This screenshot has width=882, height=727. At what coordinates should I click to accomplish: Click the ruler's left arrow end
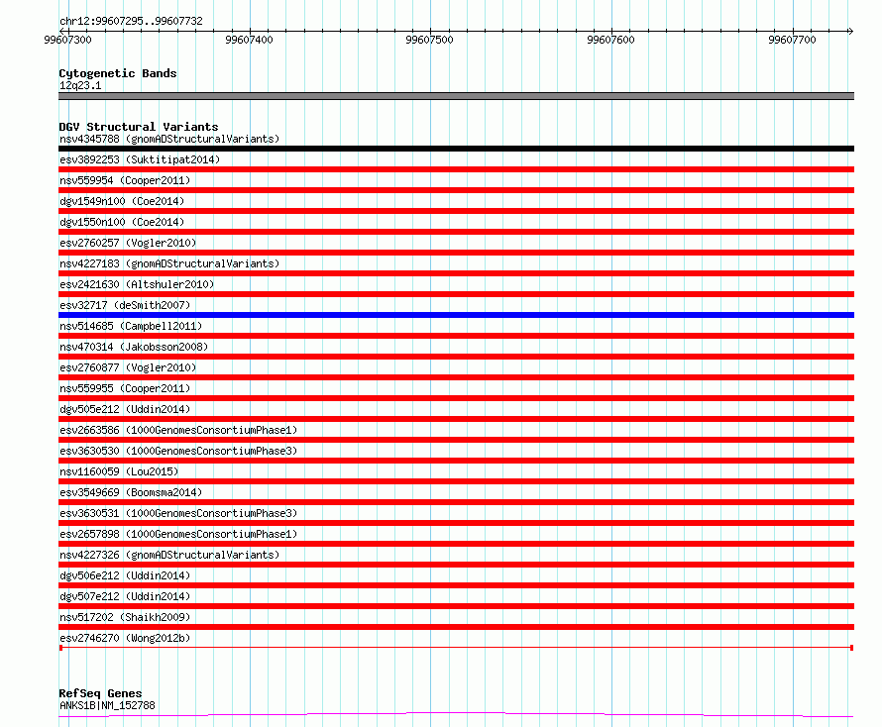(62, 31)
